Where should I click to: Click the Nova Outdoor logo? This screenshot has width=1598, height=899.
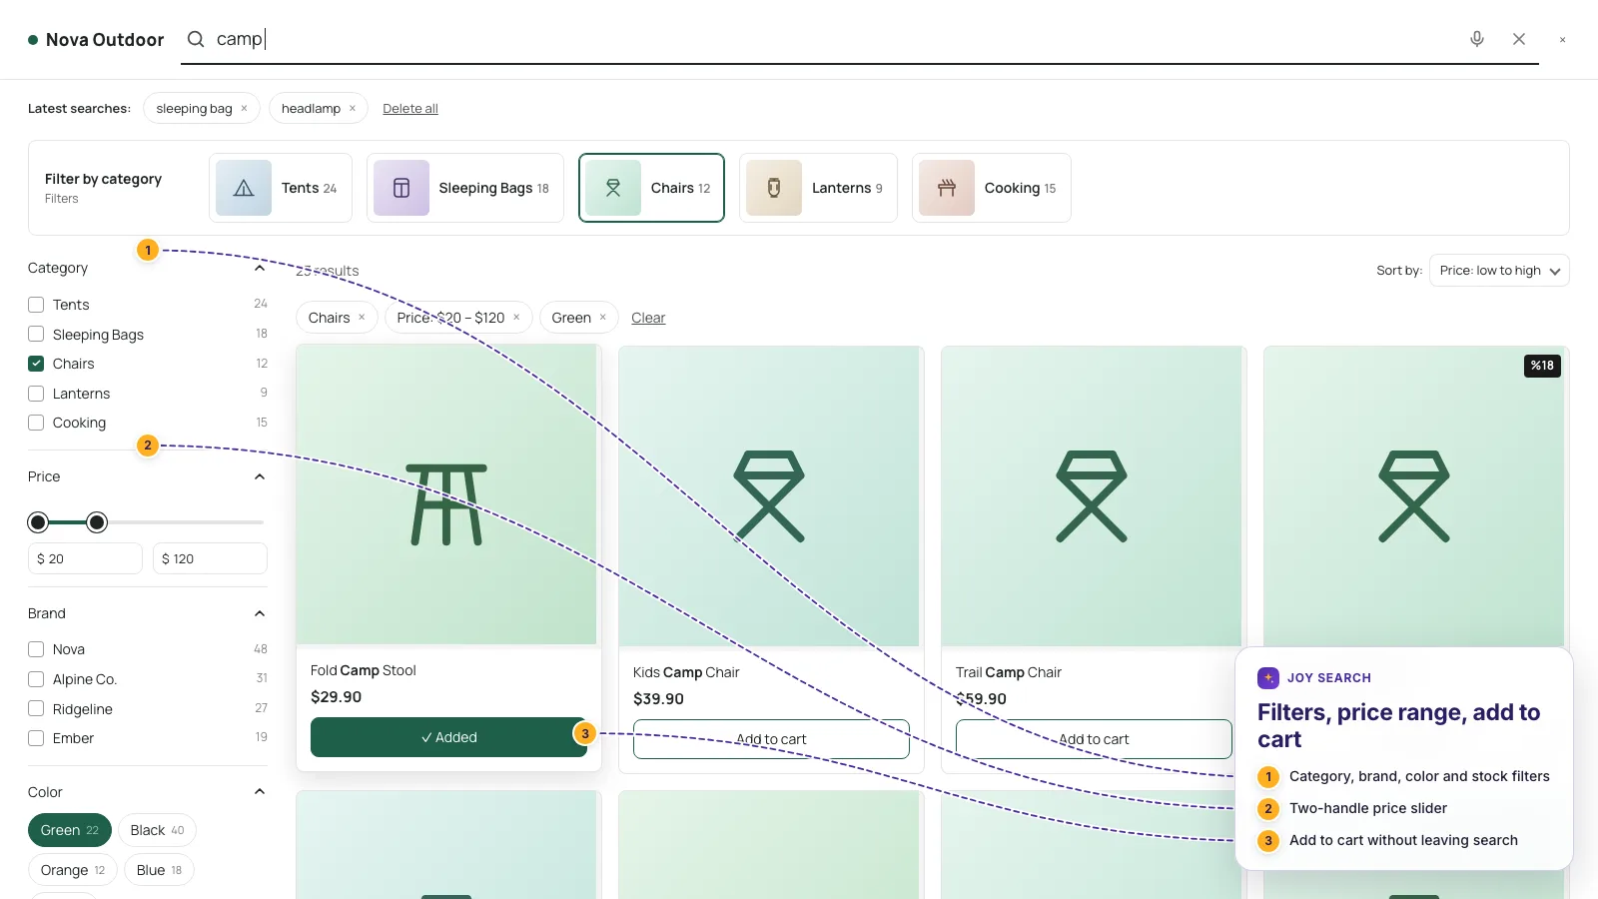click(96, 40)
